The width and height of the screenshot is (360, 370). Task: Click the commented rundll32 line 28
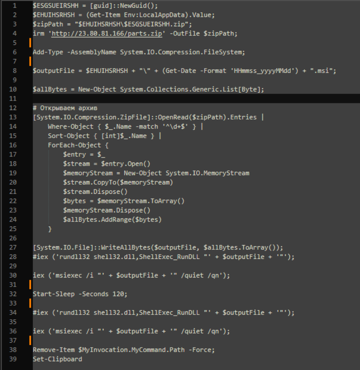(164, 257)
